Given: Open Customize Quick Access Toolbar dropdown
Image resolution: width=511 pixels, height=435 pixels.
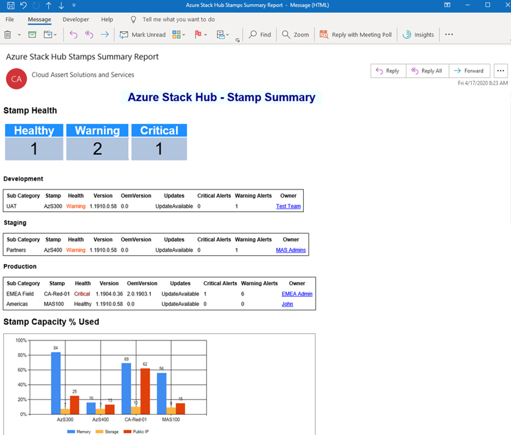Looking at the screenshot, I should coord(74,5).
